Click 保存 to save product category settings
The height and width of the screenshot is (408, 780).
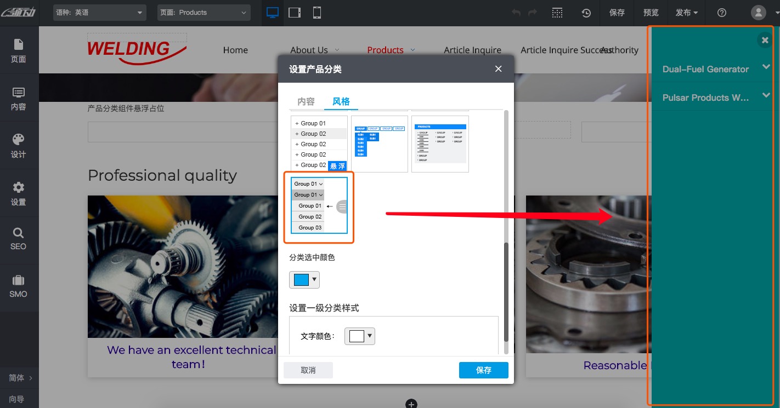coord(483,370)
